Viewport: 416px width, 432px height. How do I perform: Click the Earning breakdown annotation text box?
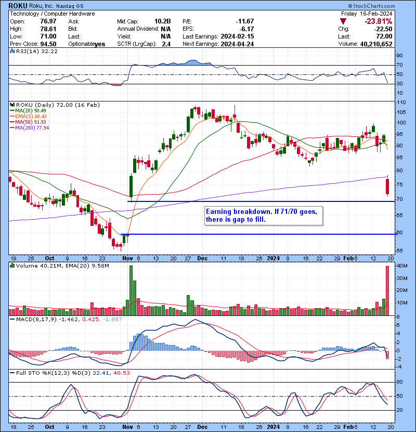point(264,215)
